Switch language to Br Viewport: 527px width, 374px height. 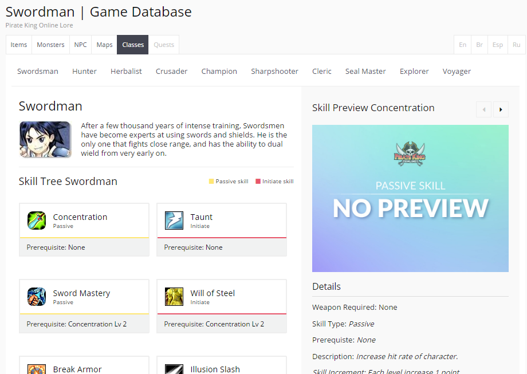[479, 45]
